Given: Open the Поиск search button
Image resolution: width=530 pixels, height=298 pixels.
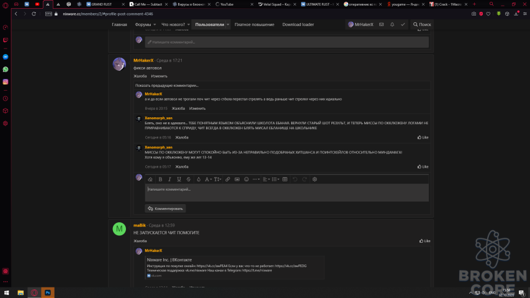Looking at the screenshot, I should (422, 24).
